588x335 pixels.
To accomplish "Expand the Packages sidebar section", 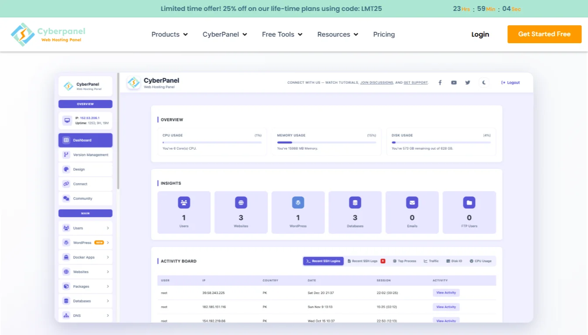I will (85, 287).
